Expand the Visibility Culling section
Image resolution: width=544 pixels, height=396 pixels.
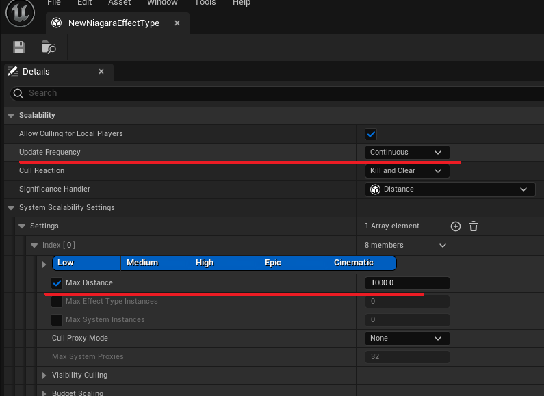[44, 375]
